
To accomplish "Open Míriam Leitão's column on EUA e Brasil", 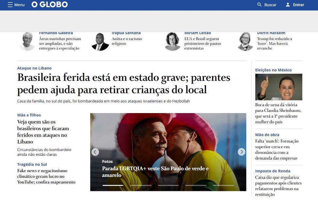I will [202, 43].
